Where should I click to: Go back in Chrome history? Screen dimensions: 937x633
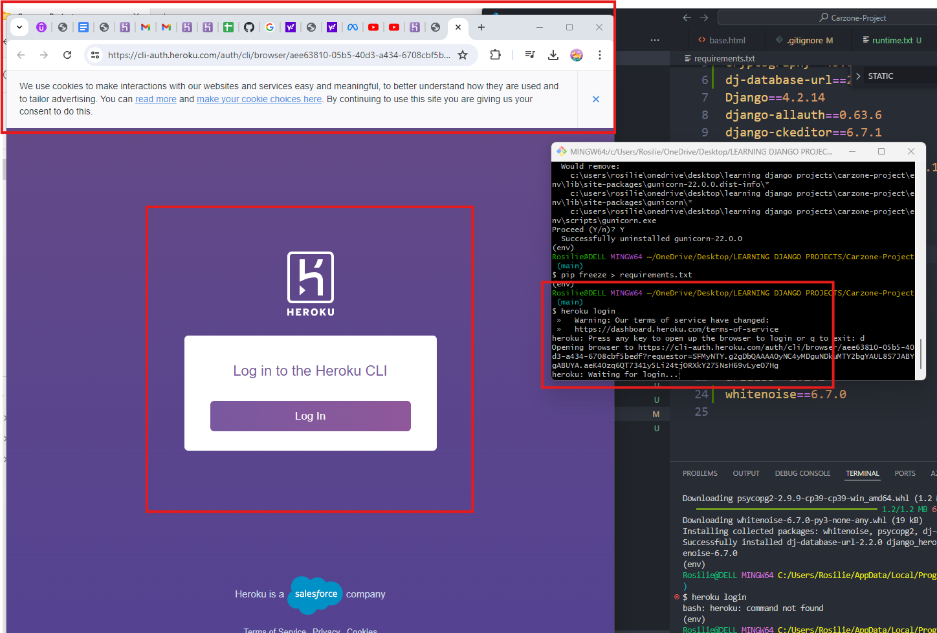[x=21, y=55]
